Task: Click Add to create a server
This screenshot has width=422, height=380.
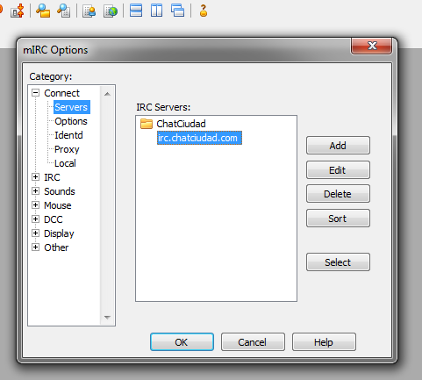Action: 338,146
